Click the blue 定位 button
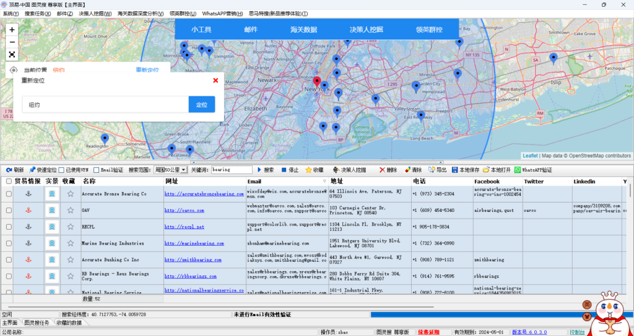This screenshot has width=634, height=336. tap(201, 105)
